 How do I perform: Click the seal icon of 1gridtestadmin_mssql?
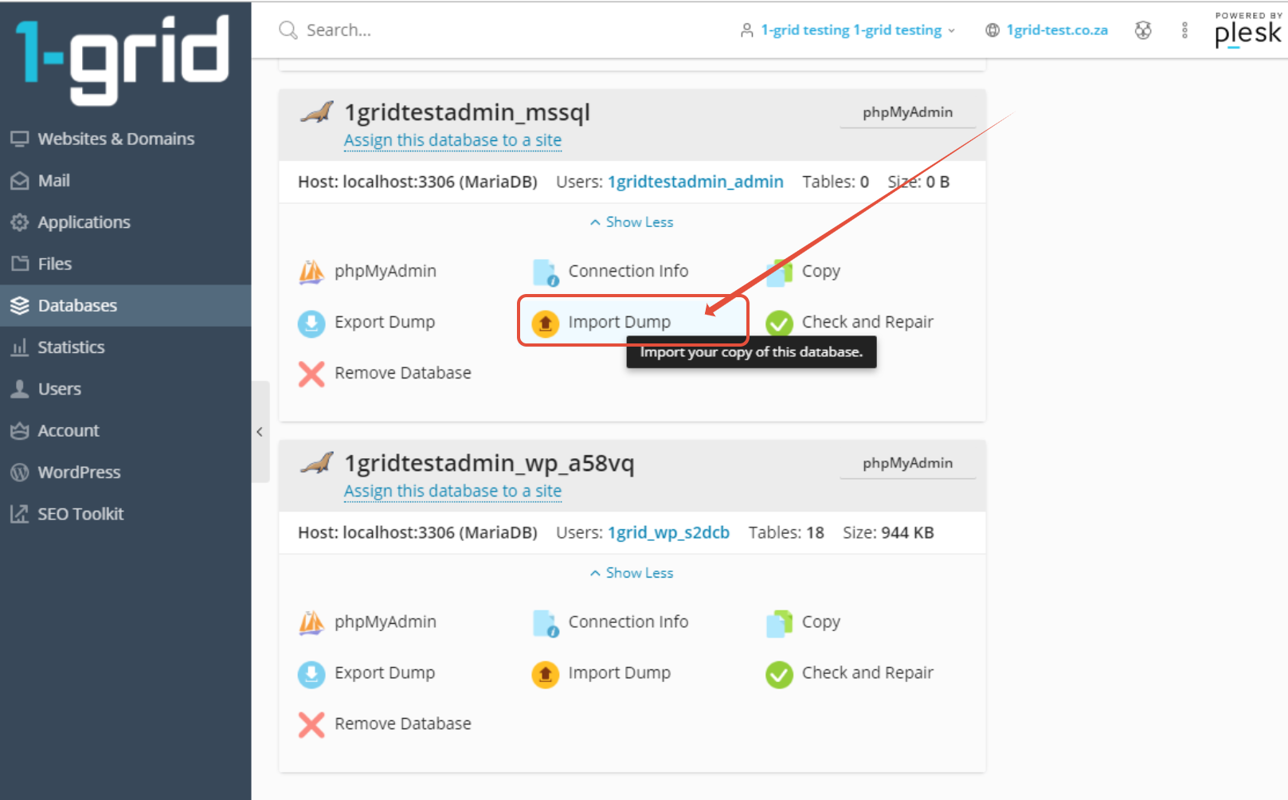316,112
